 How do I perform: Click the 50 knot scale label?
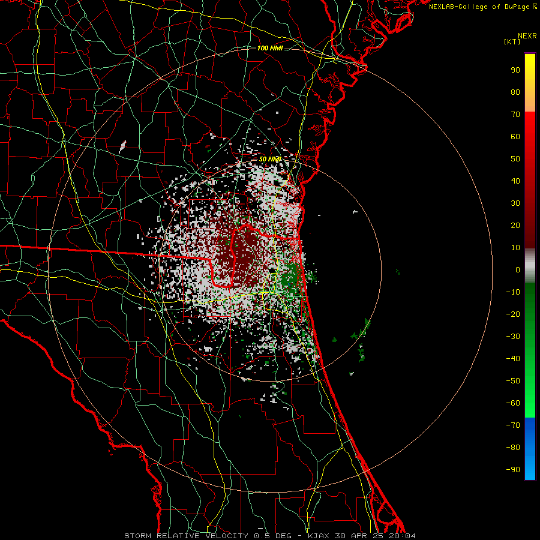[x=515, y=159]
